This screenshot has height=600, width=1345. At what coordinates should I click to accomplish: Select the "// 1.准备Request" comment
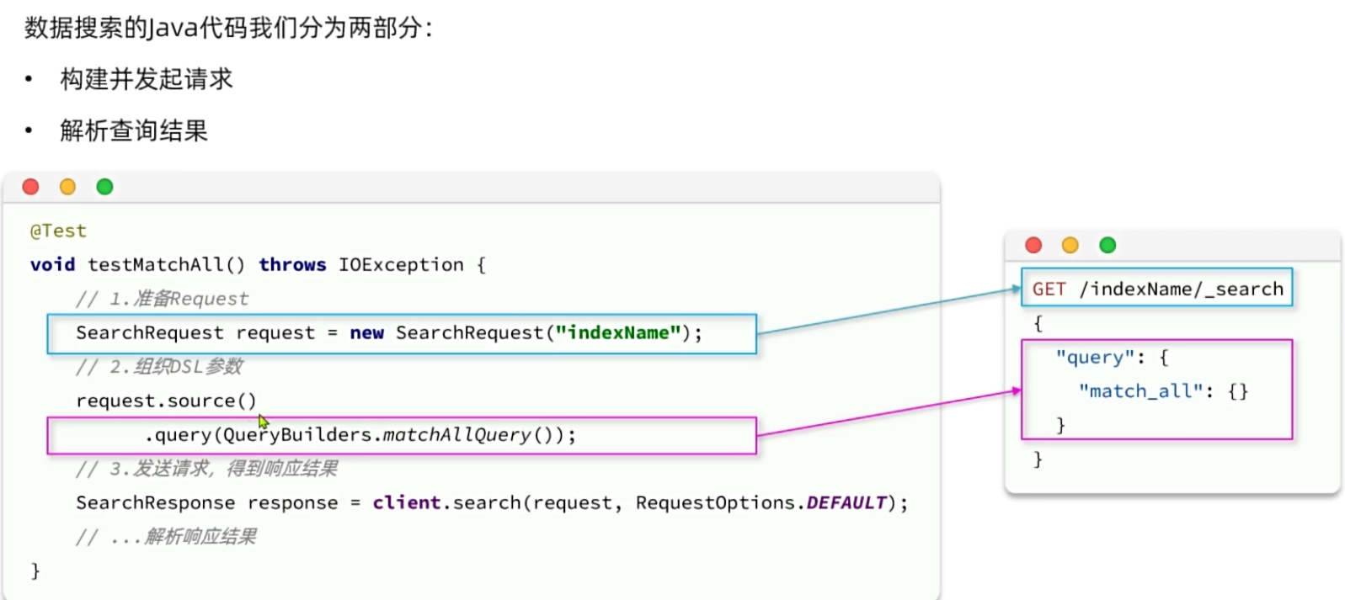pos(162,299)
